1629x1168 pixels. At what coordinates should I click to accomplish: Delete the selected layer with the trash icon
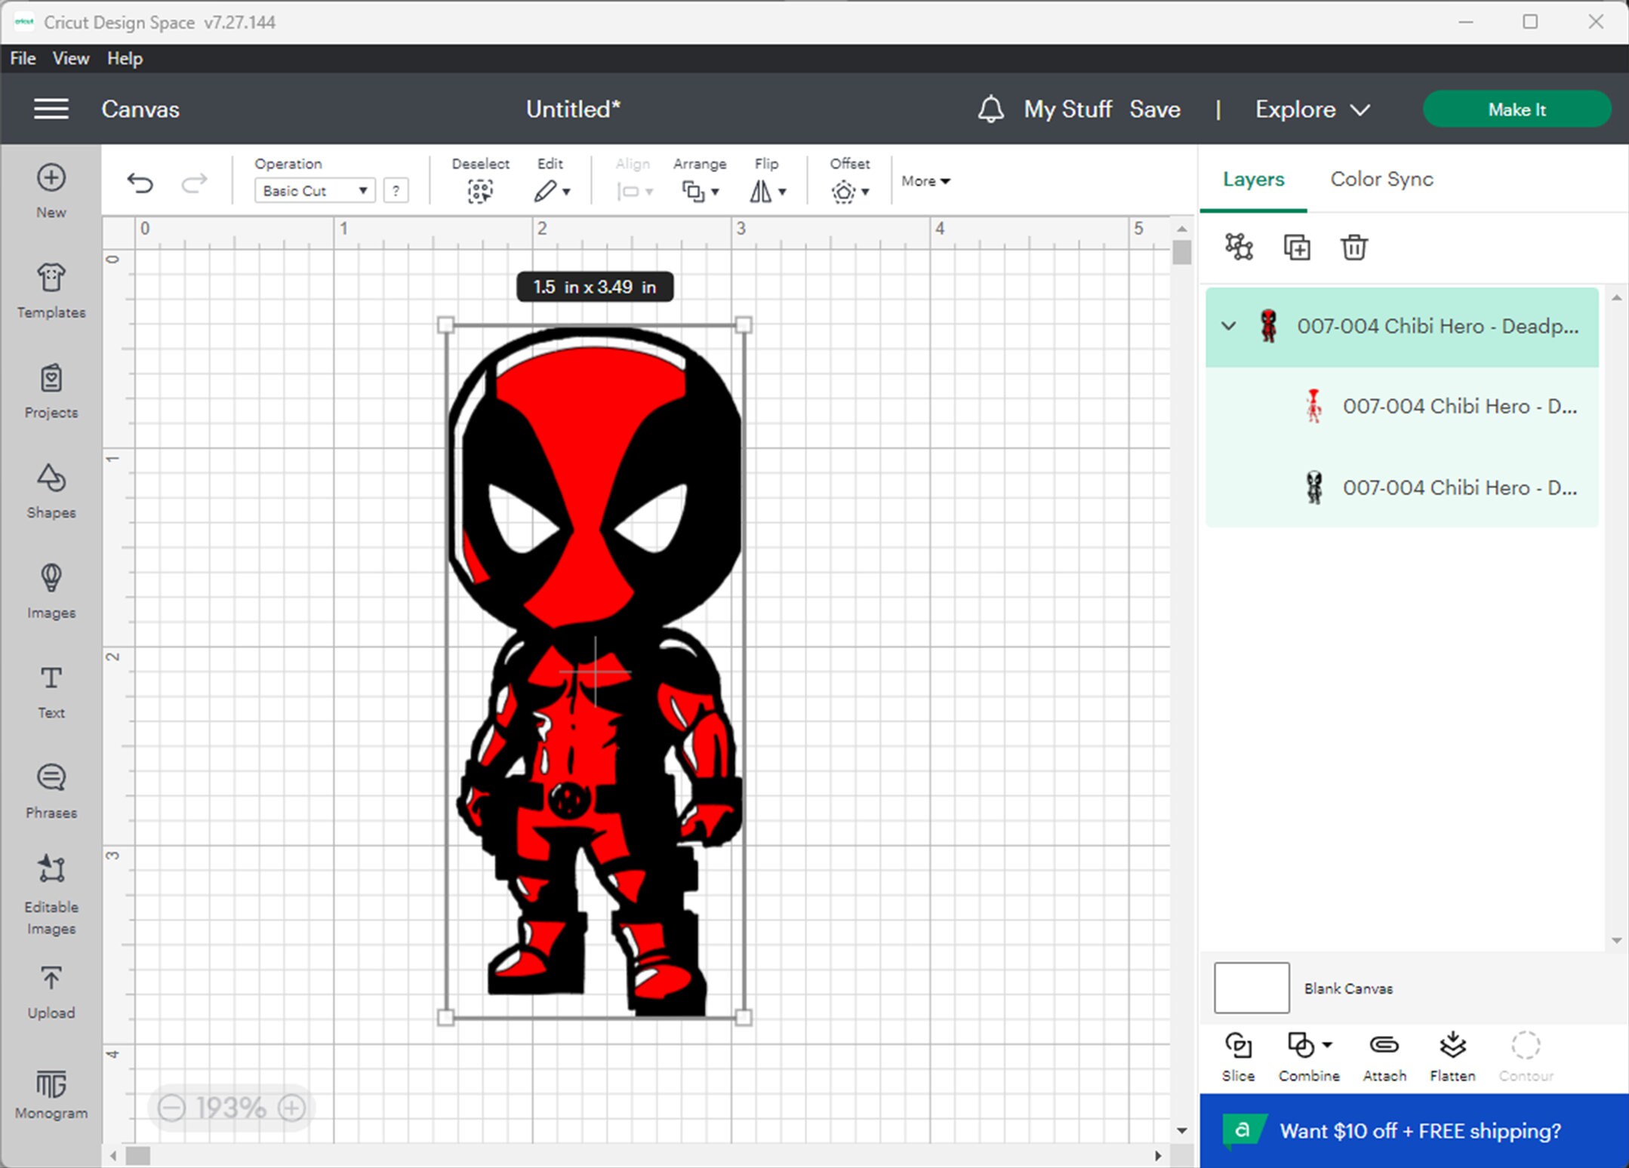point(1354,247)
